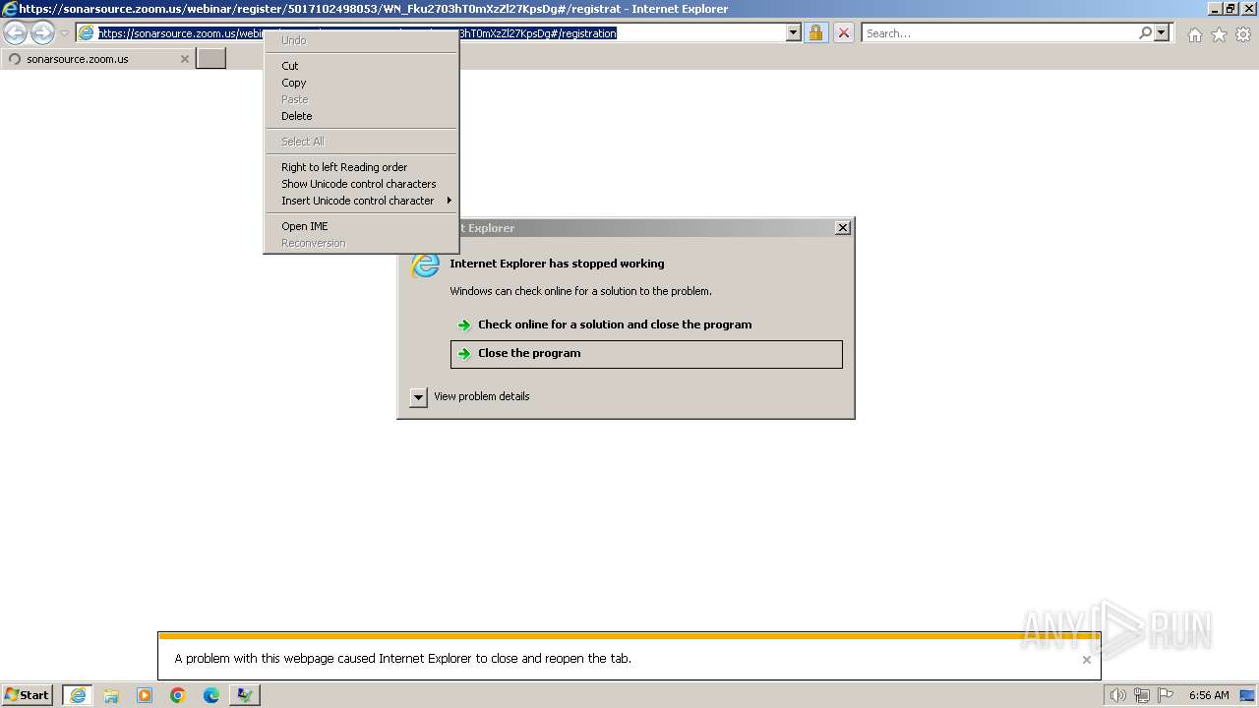1259x708 pixels.
Task: Open the last taskbar application icon
Action: (245, 695)
